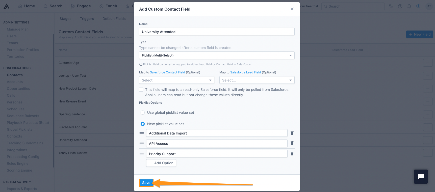Click the Add Option button
Viewport: 435px width, 192px height.
pos(161,163)
